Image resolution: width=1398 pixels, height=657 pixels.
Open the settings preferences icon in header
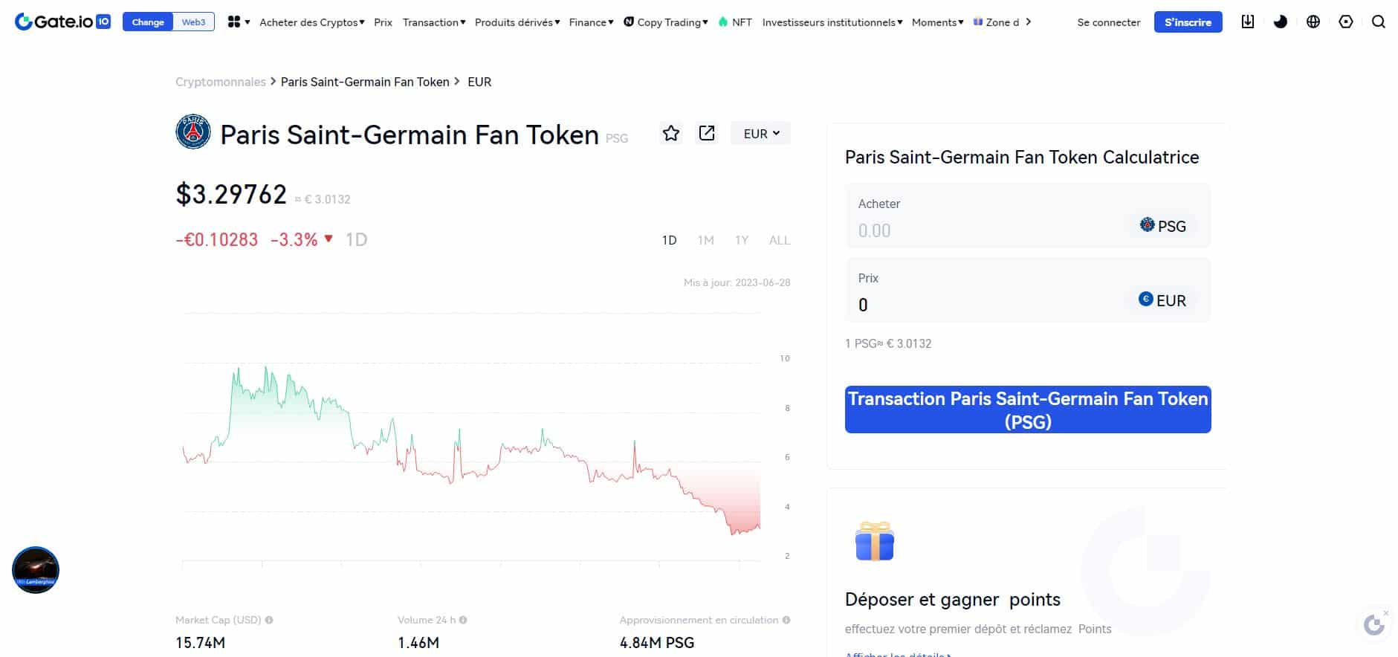(x=1346, y=22)
